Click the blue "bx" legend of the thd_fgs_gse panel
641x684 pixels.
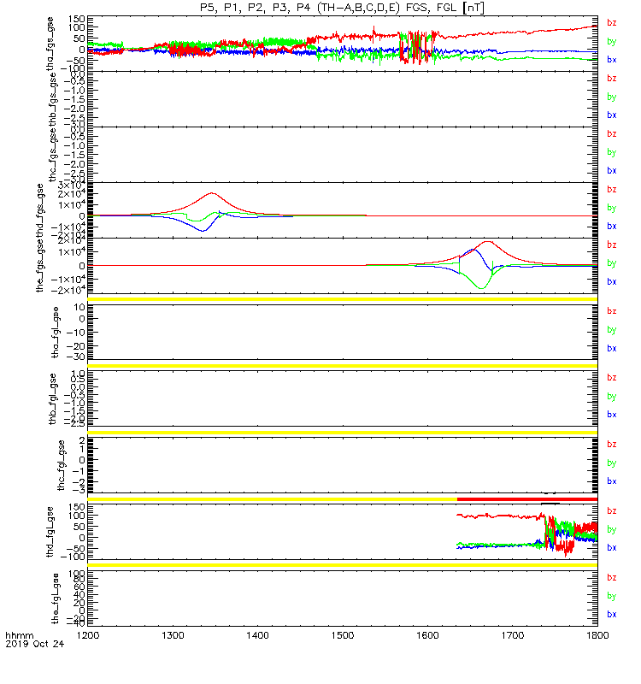click(612, 226)
